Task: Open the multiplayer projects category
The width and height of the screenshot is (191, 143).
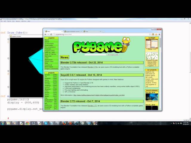Action: pyautogui.click(x=49, y=102)
